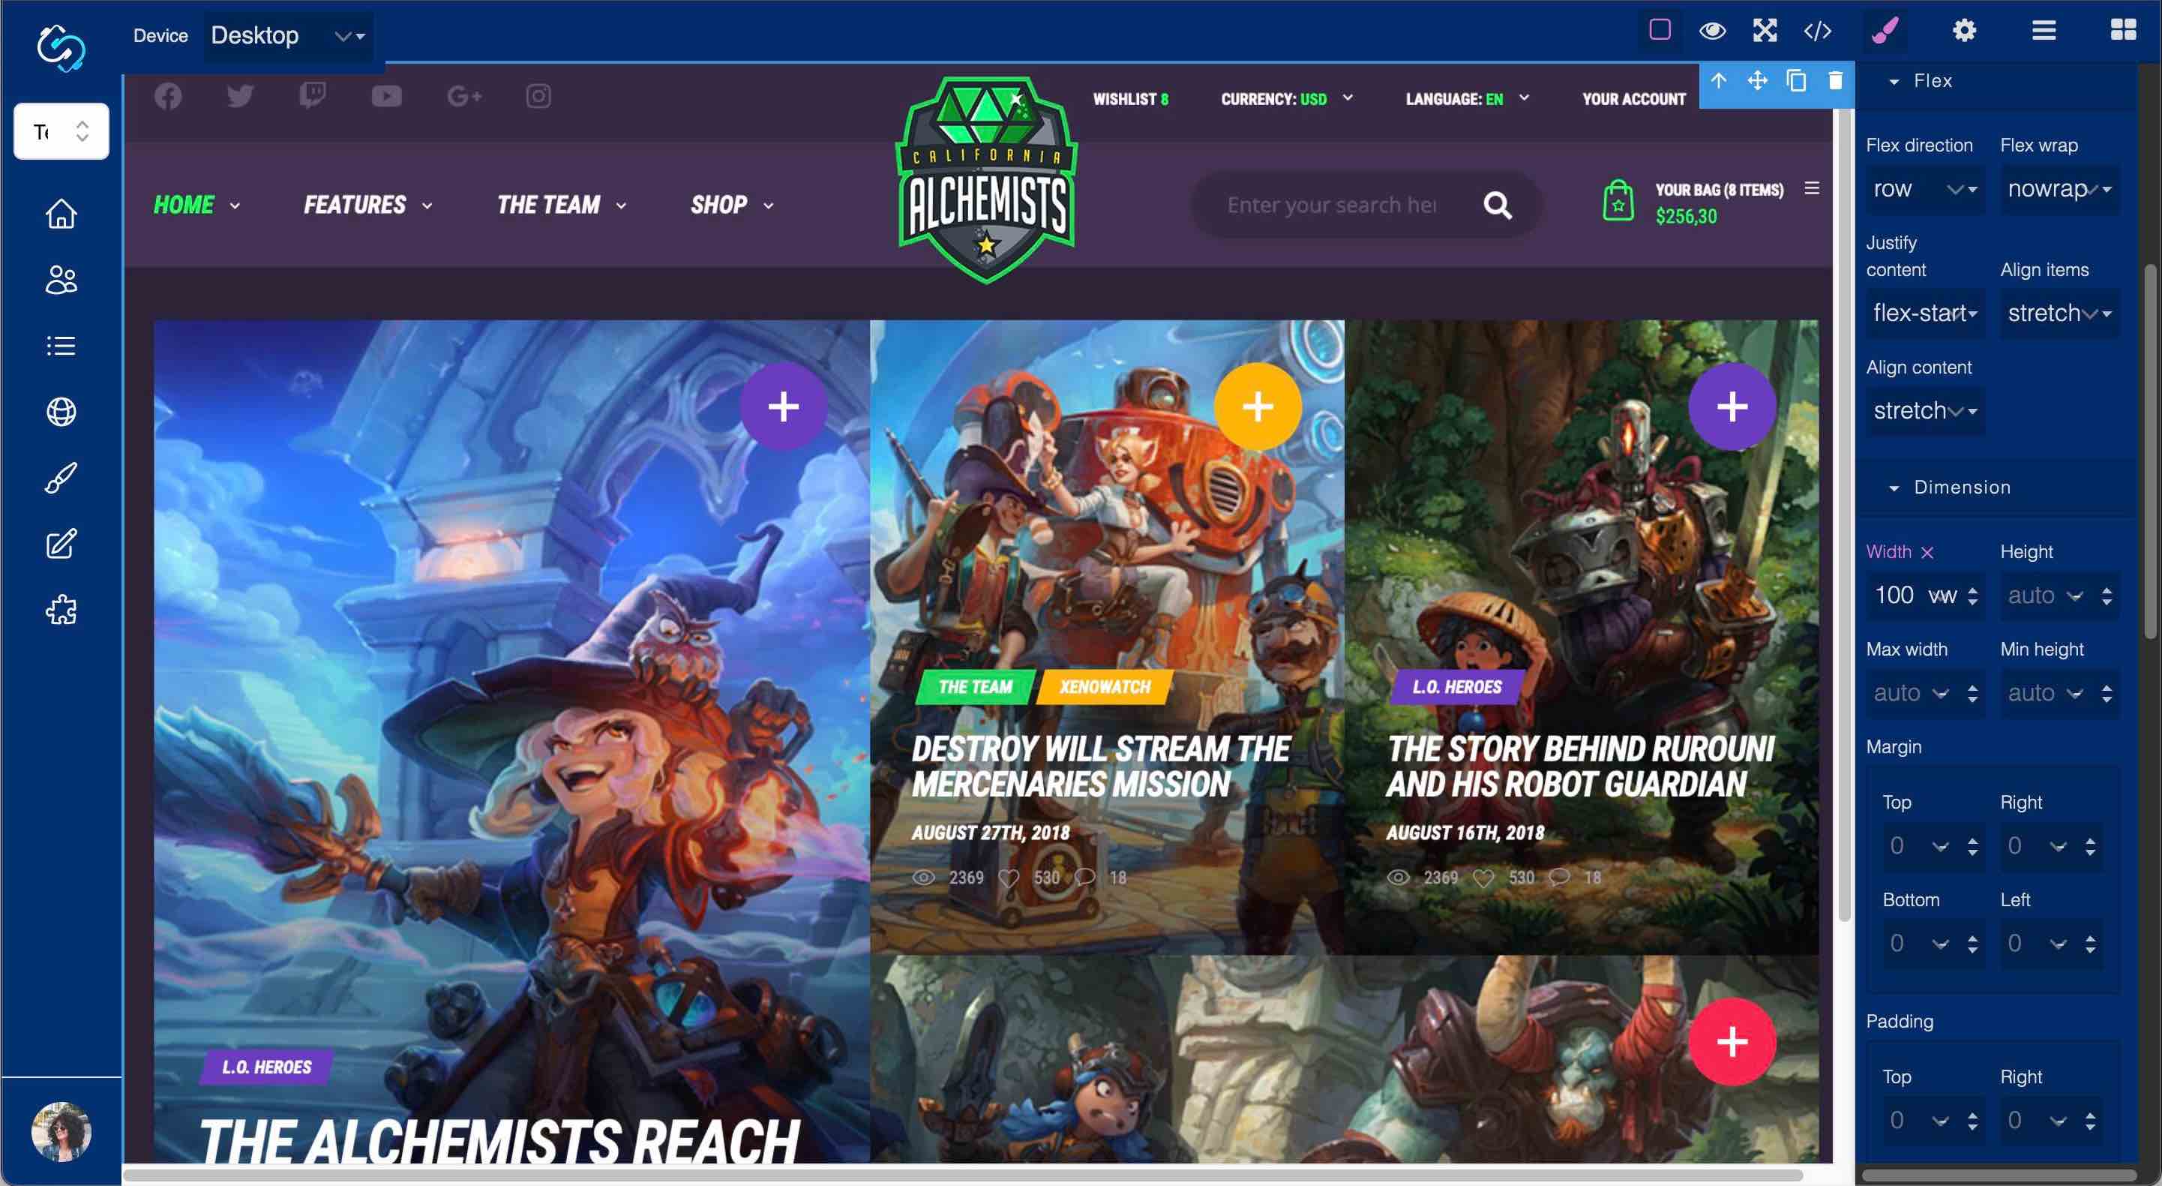Select the edit/pen layer icon
Viewport: 2162px width, 1186px height.
(60, 543)
